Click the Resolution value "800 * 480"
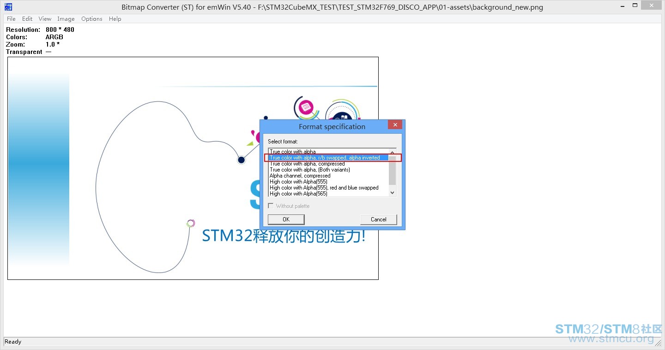Image resolution: width=665 pixels, height=350 pixels. tap(60, 30)
